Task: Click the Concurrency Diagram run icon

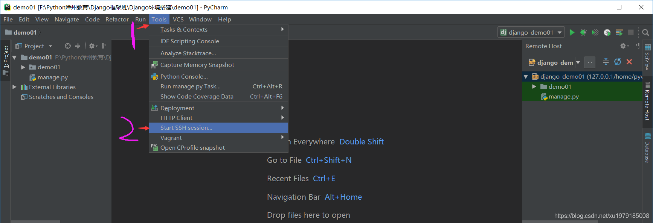Action: (x=619, y=32)
